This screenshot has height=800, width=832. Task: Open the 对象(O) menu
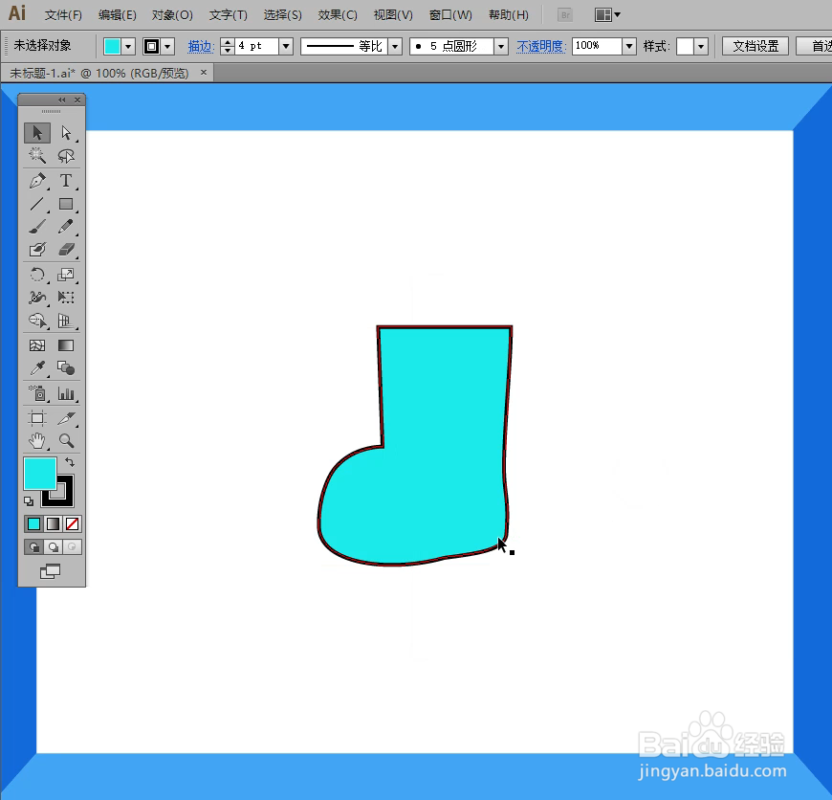click(172, 15)
